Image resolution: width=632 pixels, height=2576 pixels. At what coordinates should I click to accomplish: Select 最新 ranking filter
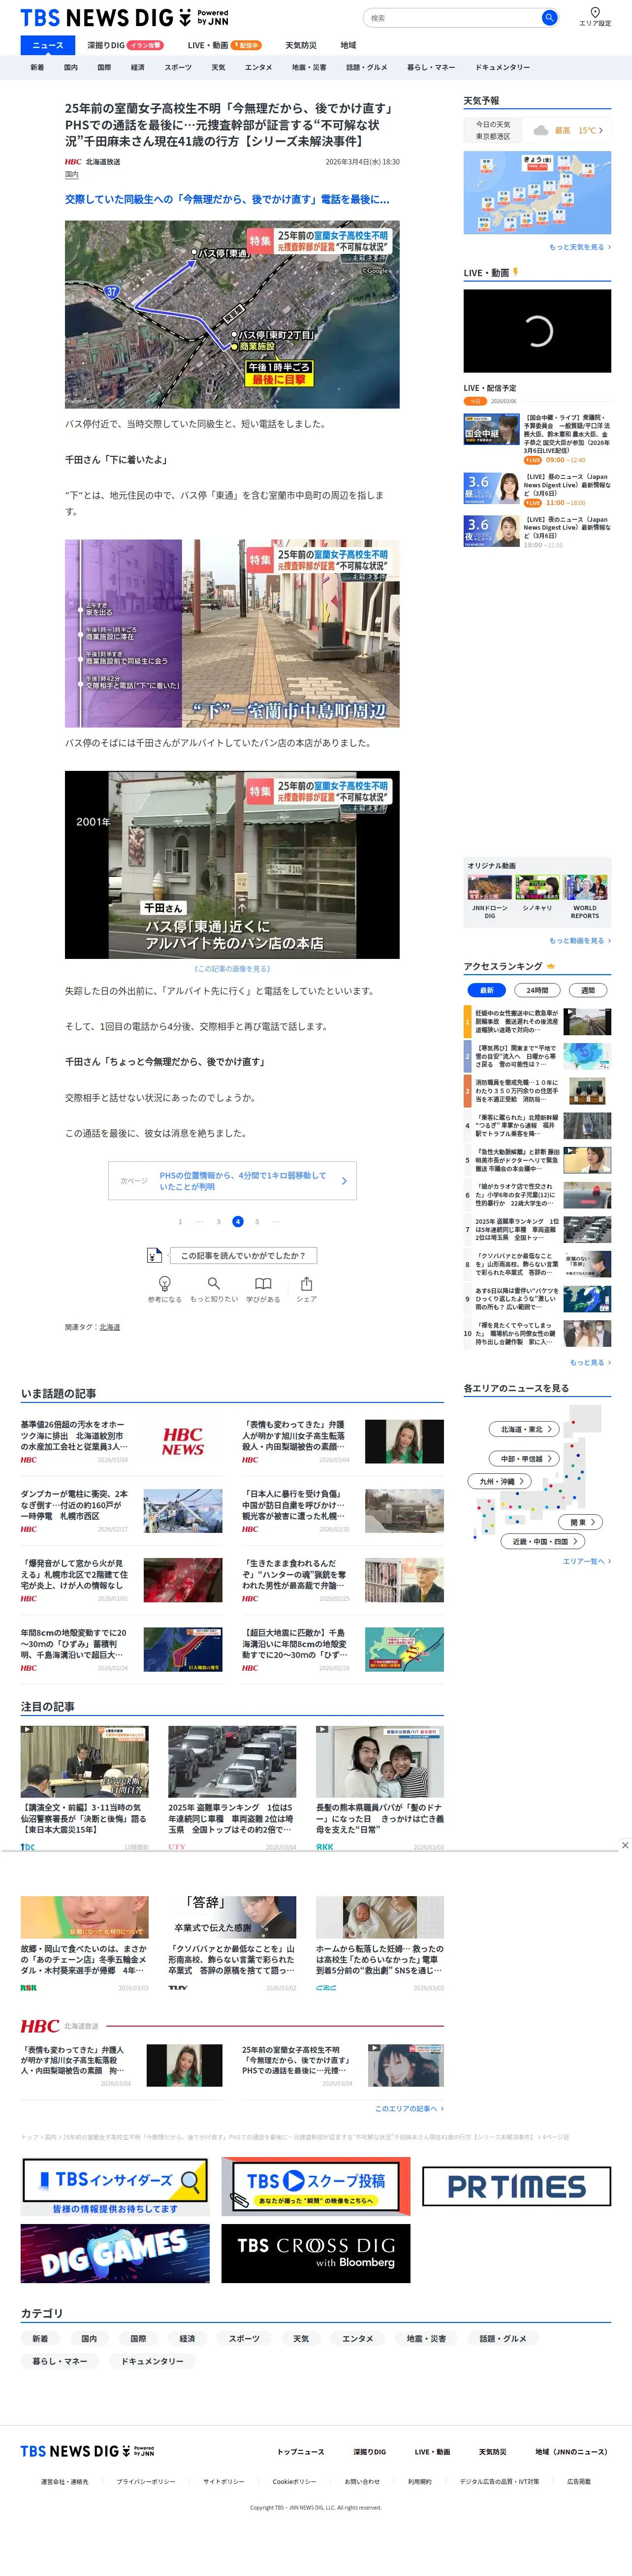point(486,990)
